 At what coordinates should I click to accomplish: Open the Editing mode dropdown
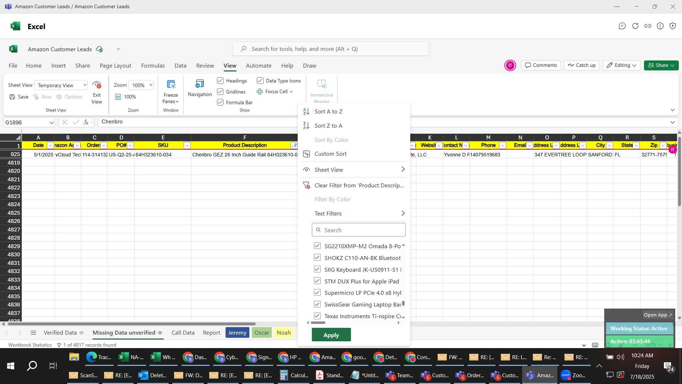click(x=621, y=65)
